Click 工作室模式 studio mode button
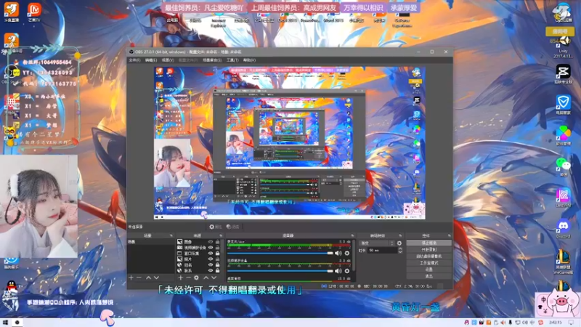The height and width of the screenshot is (327, 581). tap(428, 263)
